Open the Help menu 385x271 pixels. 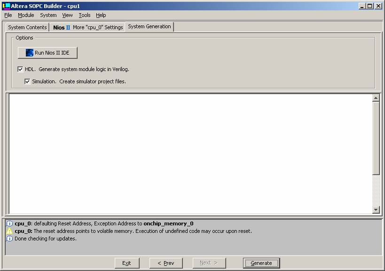pos(101,15)
